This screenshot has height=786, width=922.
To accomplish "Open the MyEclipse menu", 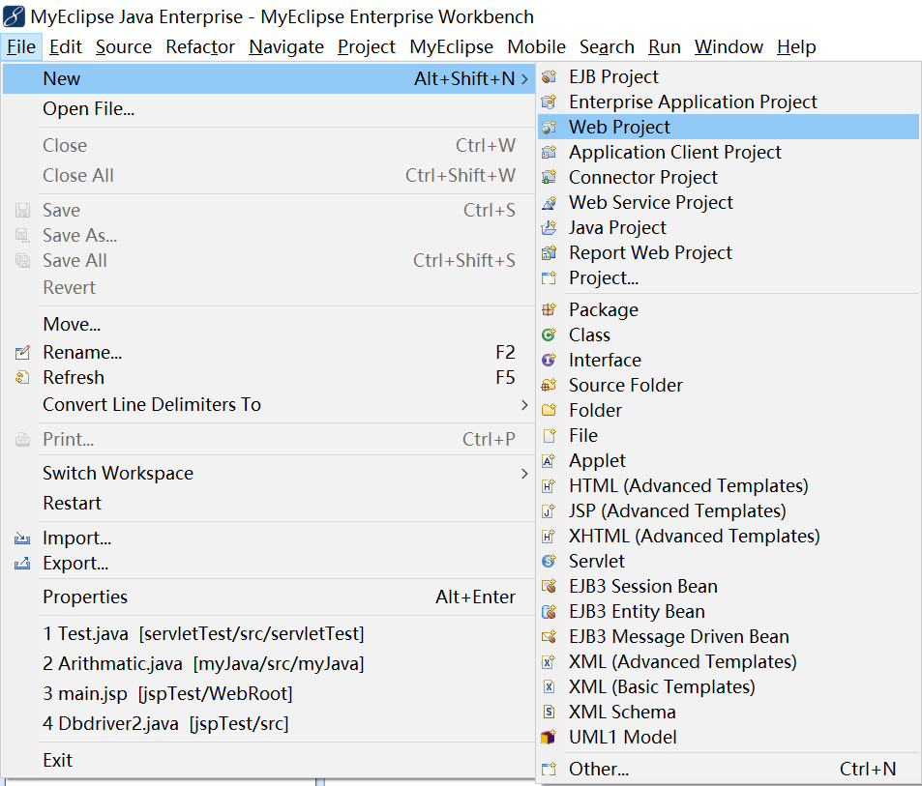I will point(451,47).
